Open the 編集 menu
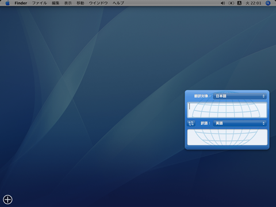The width and height of the screenshot is (276, 207). (x=56, y=3)
